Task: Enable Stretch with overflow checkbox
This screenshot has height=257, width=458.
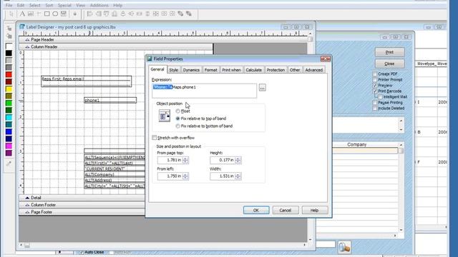Action: tap(155, 138)
